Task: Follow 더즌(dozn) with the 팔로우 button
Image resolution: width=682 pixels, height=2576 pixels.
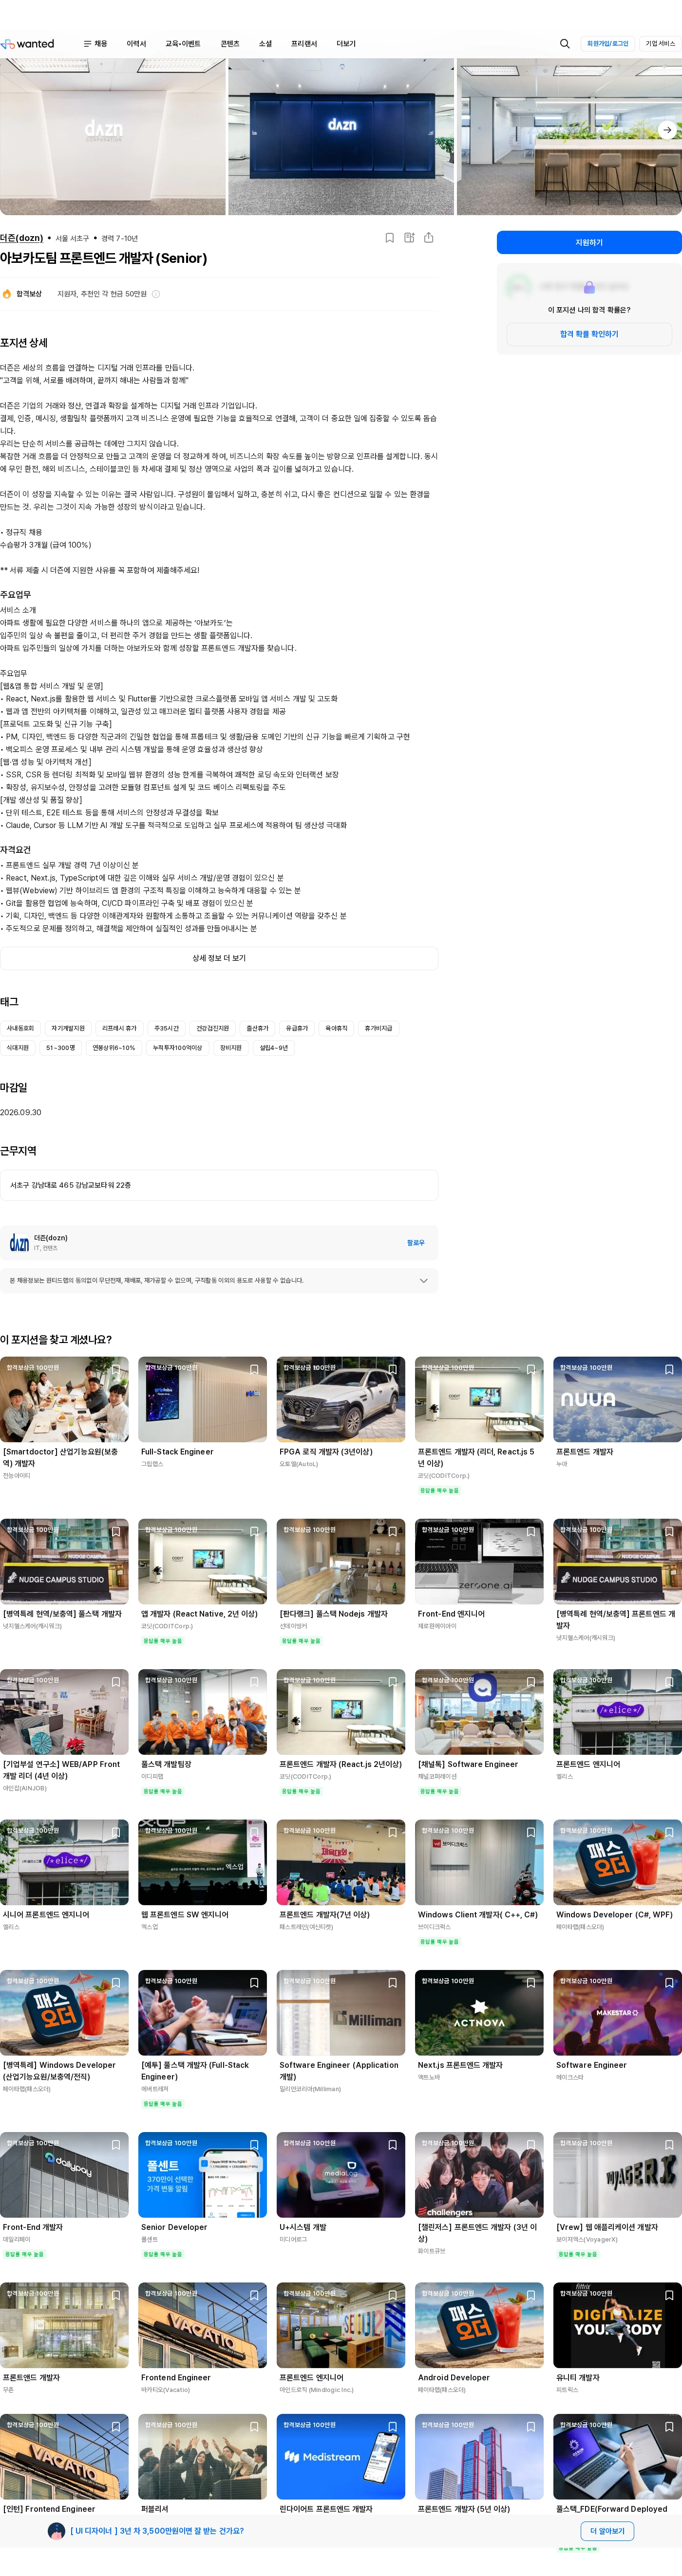Action: pyautogui.click(x=416, y=1242)
